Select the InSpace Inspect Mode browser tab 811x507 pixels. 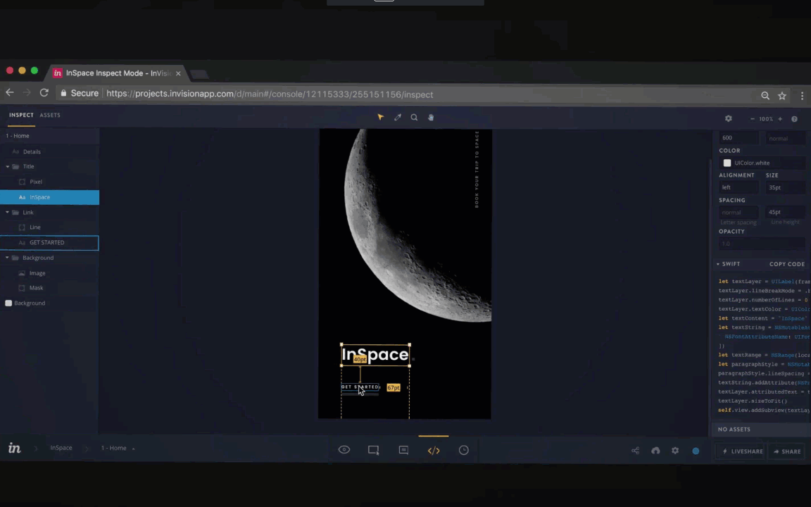[118, 73]
